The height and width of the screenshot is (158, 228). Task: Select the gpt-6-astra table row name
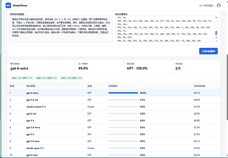click(x=32, y=93)
